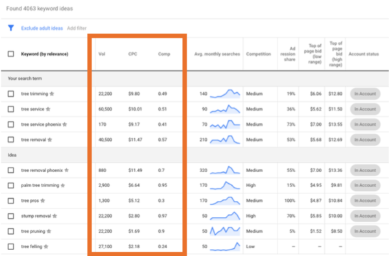Click the blue filter funnel icon

point(10,28)
